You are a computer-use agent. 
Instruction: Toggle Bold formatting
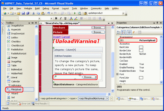pos(56,18)
